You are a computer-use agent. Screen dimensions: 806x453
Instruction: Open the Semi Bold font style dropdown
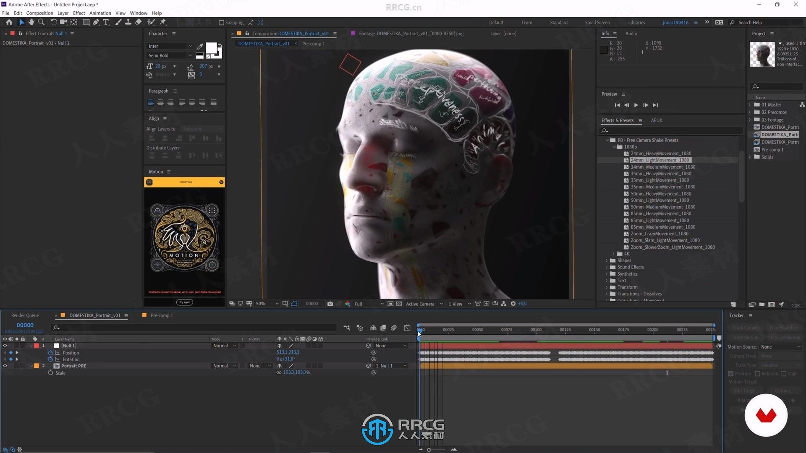(170, 55)
